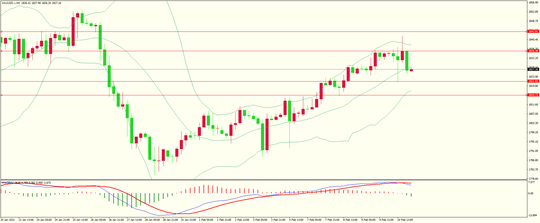Click the 9 Feb 21:00 time label
This screenshot has width=540, height=223.
[386, 220]
